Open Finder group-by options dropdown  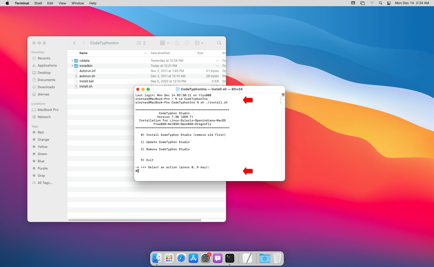click(x=164, y=43)
